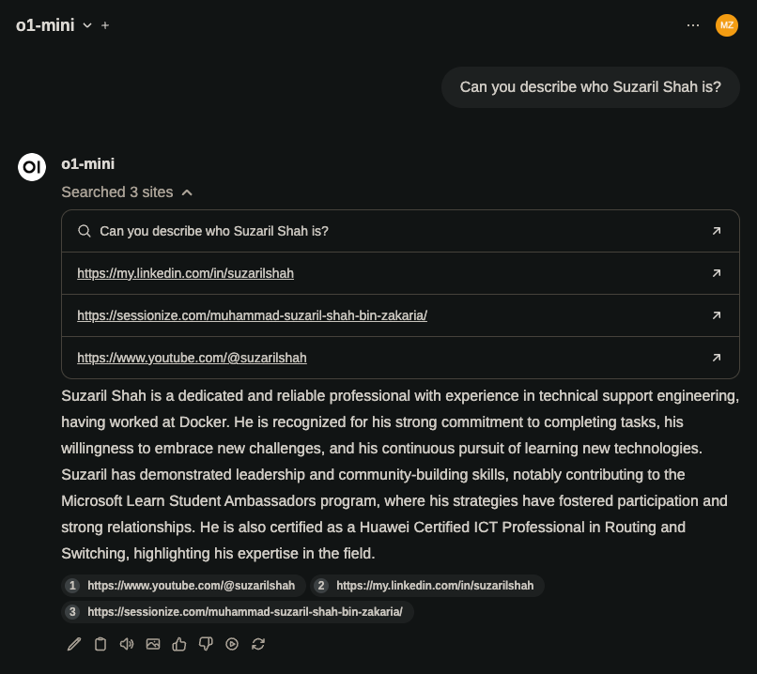The width and height of the screenshot is (757, 674).
Task: Click the read aloud speaker icon
Action: [127, 644]
